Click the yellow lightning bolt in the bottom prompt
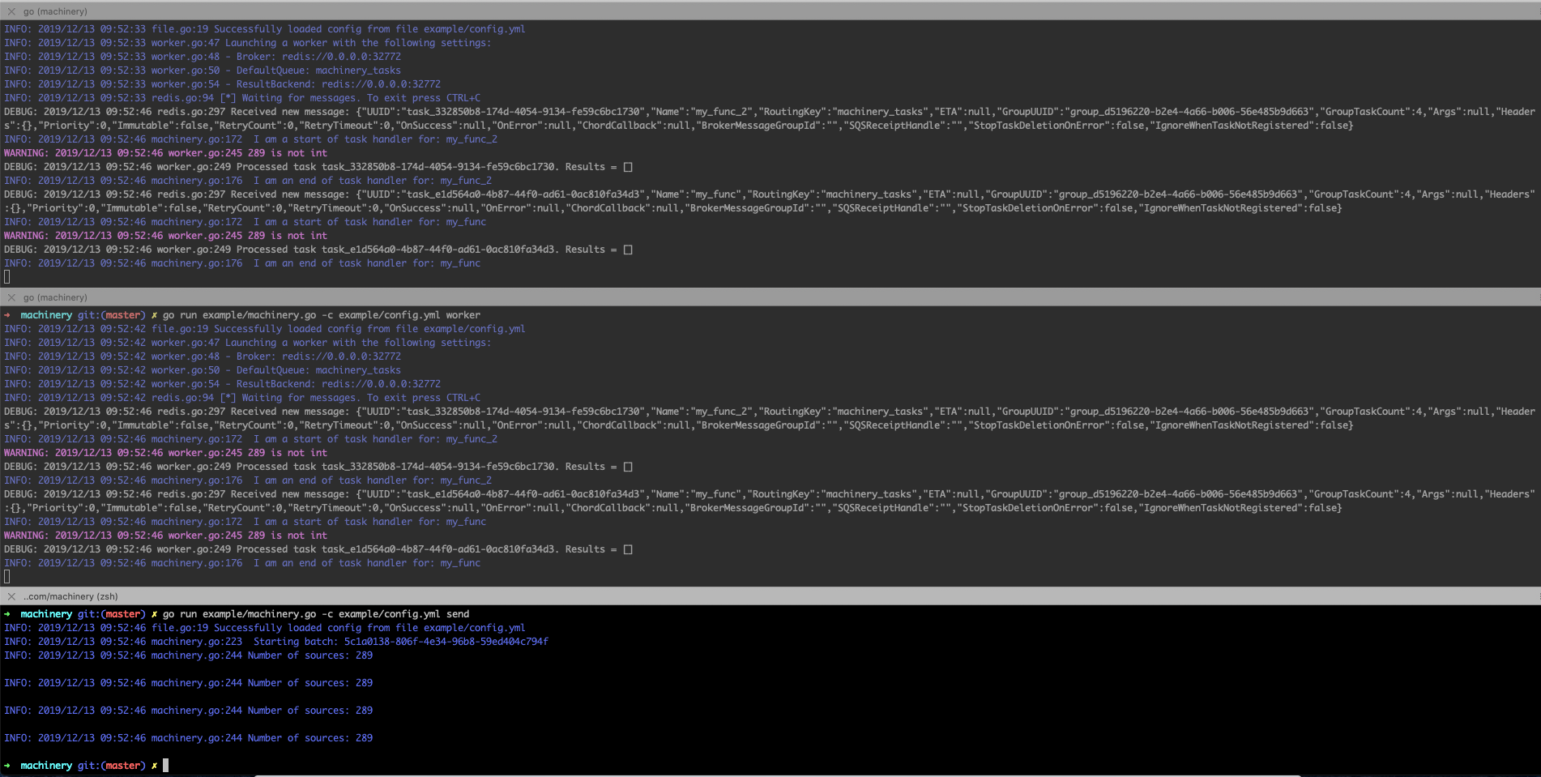This screenshot has height=777, width=1541. (x=153, y=613)
